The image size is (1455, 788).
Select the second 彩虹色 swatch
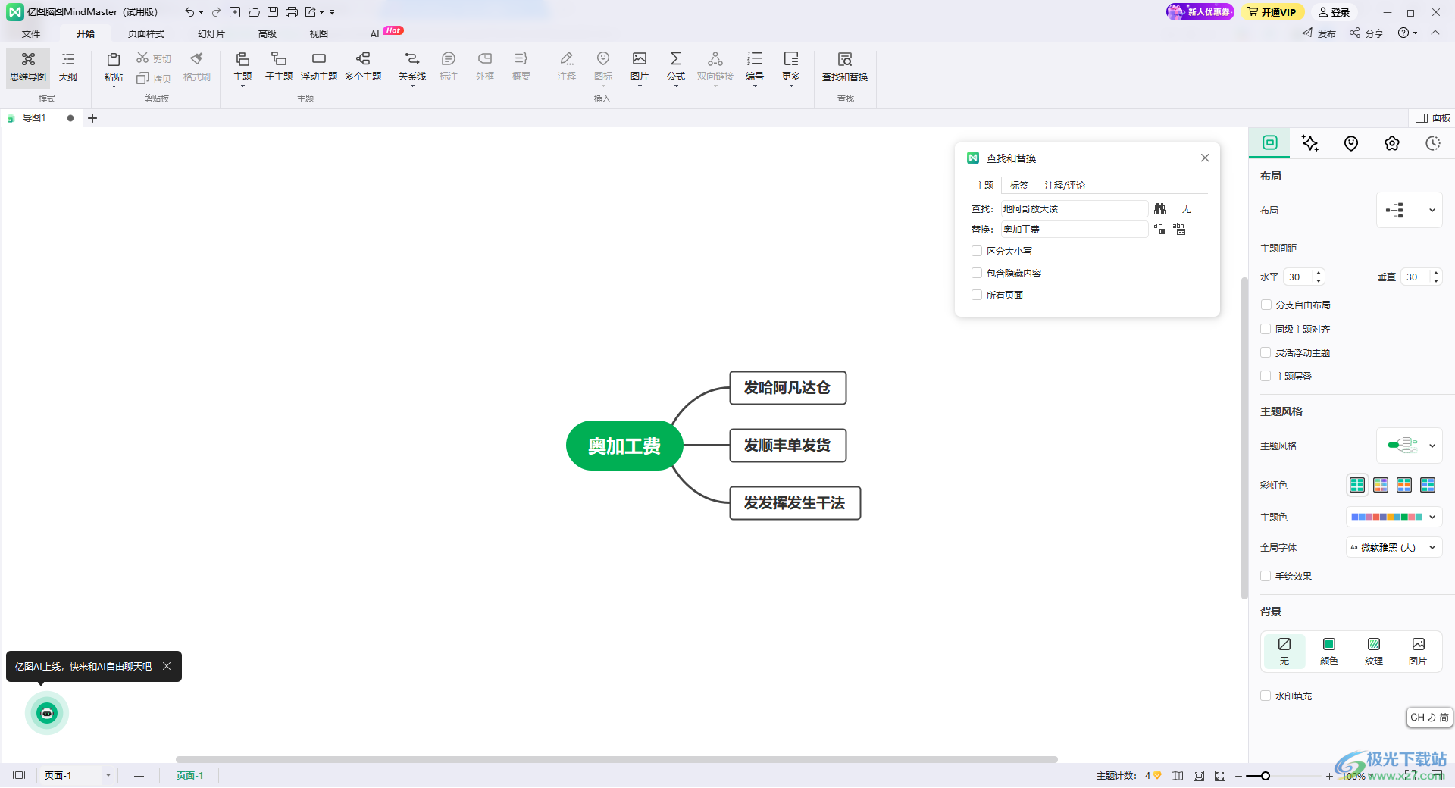[1381, 485]
